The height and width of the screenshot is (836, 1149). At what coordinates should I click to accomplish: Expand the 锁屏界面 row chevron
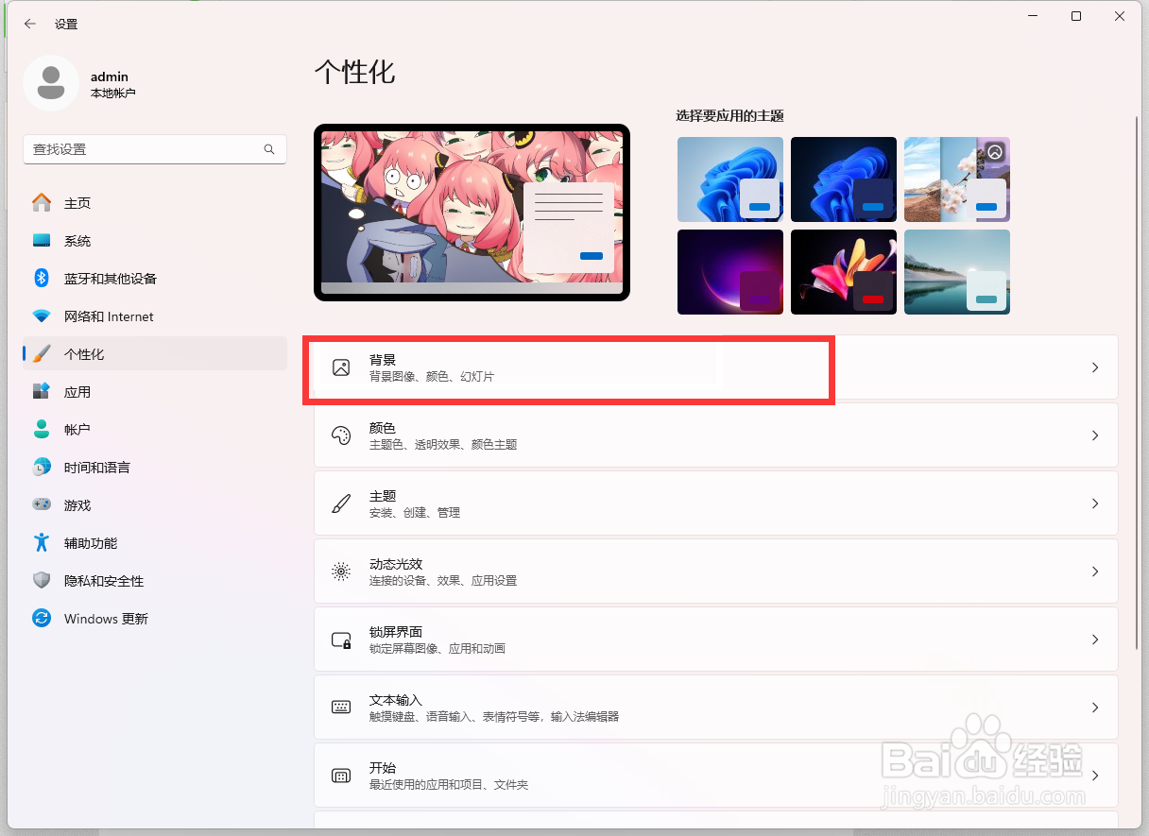pos(1095,640)
